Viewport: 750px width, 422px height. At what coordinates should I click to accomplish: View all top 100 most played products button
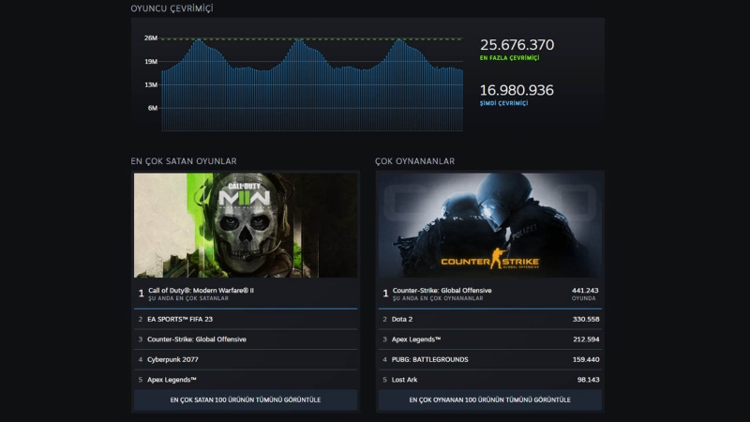tap(489, 399)
